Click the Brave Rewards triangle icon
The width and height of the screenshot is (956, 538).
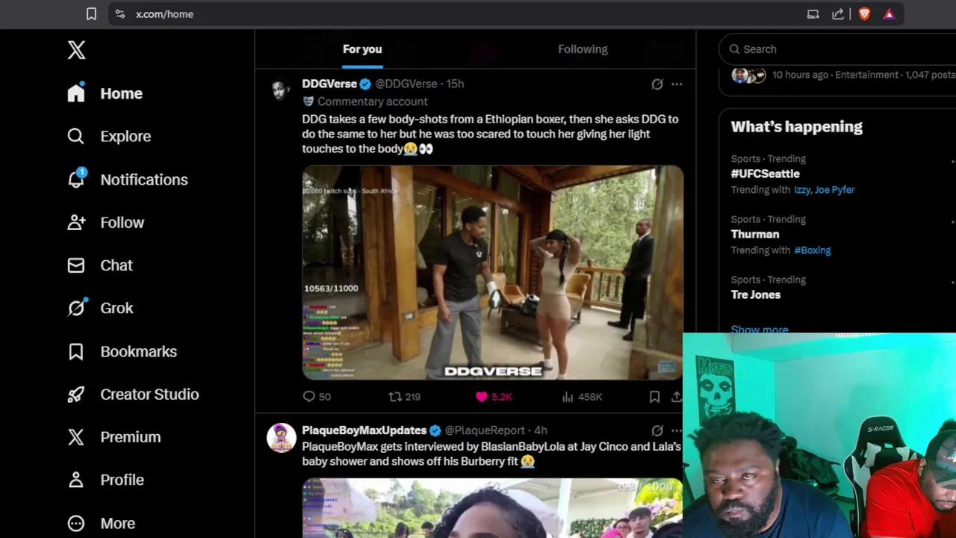point(889,13)
